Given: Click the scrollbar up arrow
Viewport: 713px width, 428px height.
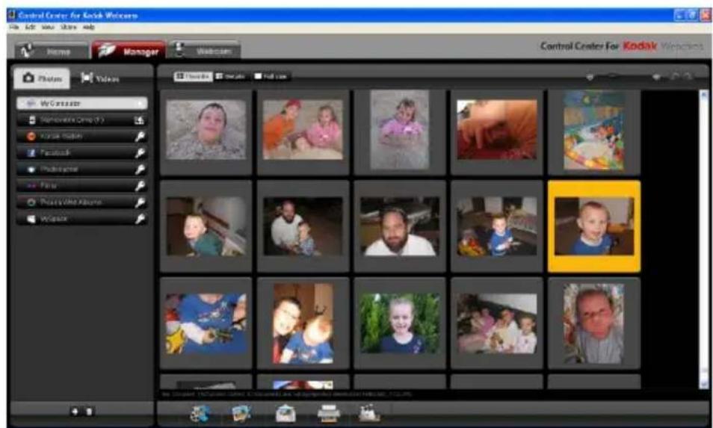Looking at the screenshot, I should [704, 96].
